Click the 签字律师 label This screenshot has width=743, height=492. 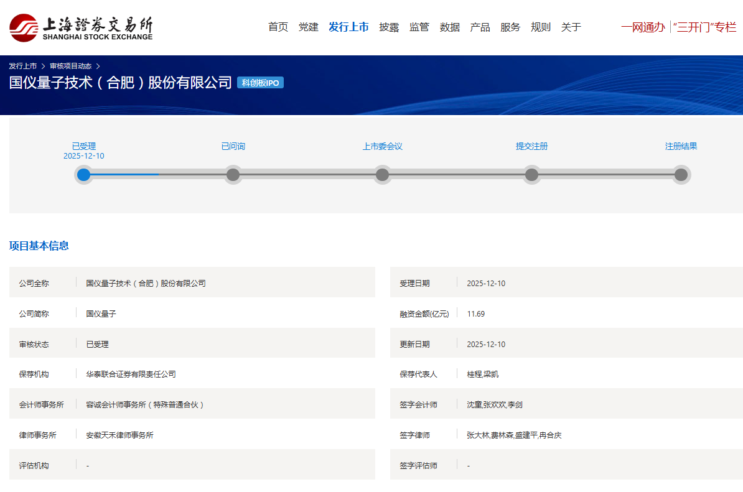click(414, 435)
